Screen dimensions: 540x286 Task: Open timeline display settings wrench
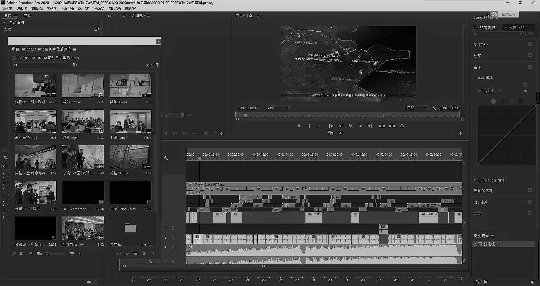[x=166, y=158]
